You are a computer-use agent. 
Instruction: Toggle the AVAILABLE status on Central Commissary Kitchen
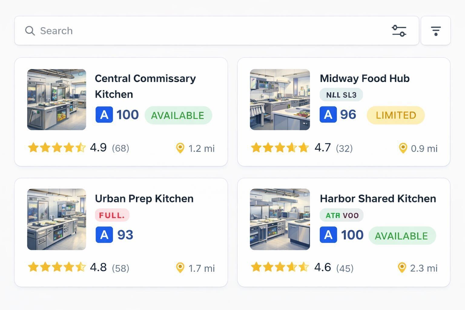pyautogui.click(x=178, y=115)
